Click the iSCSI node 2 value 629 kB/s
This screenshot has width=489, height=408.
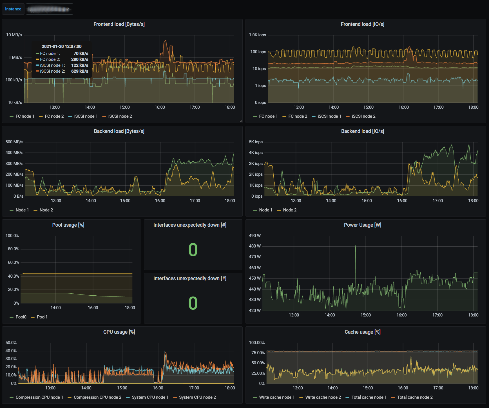(80, 71)
